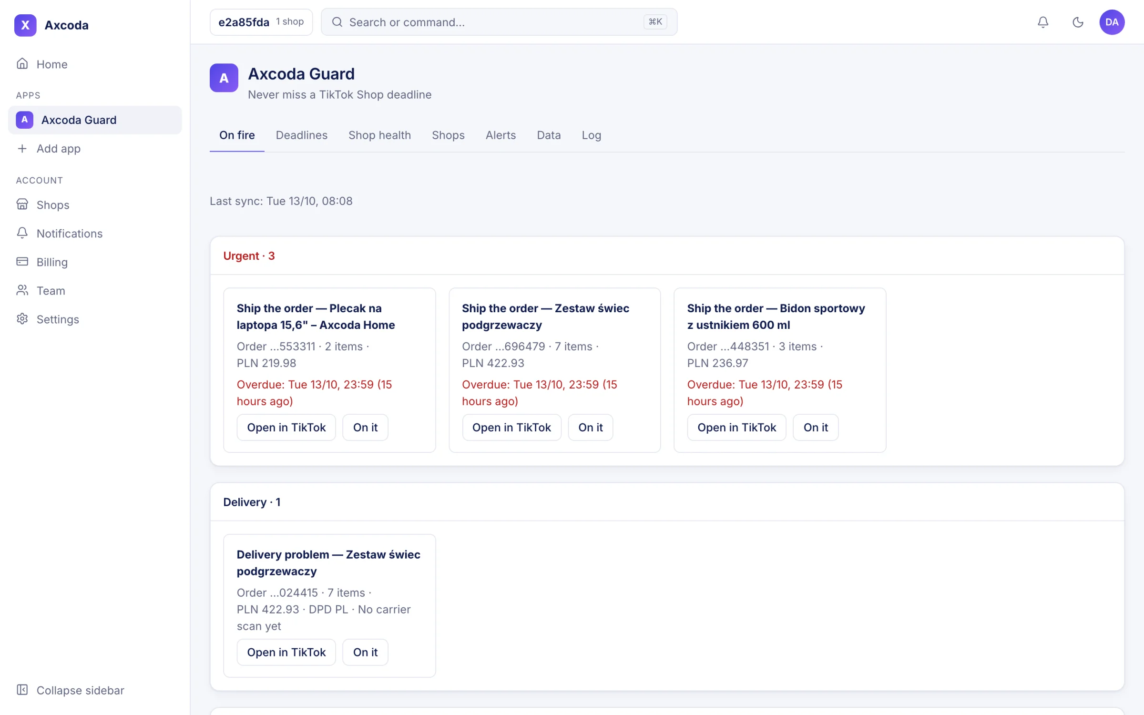Click the Axcoda X logo icon

[x=25, y=25]
